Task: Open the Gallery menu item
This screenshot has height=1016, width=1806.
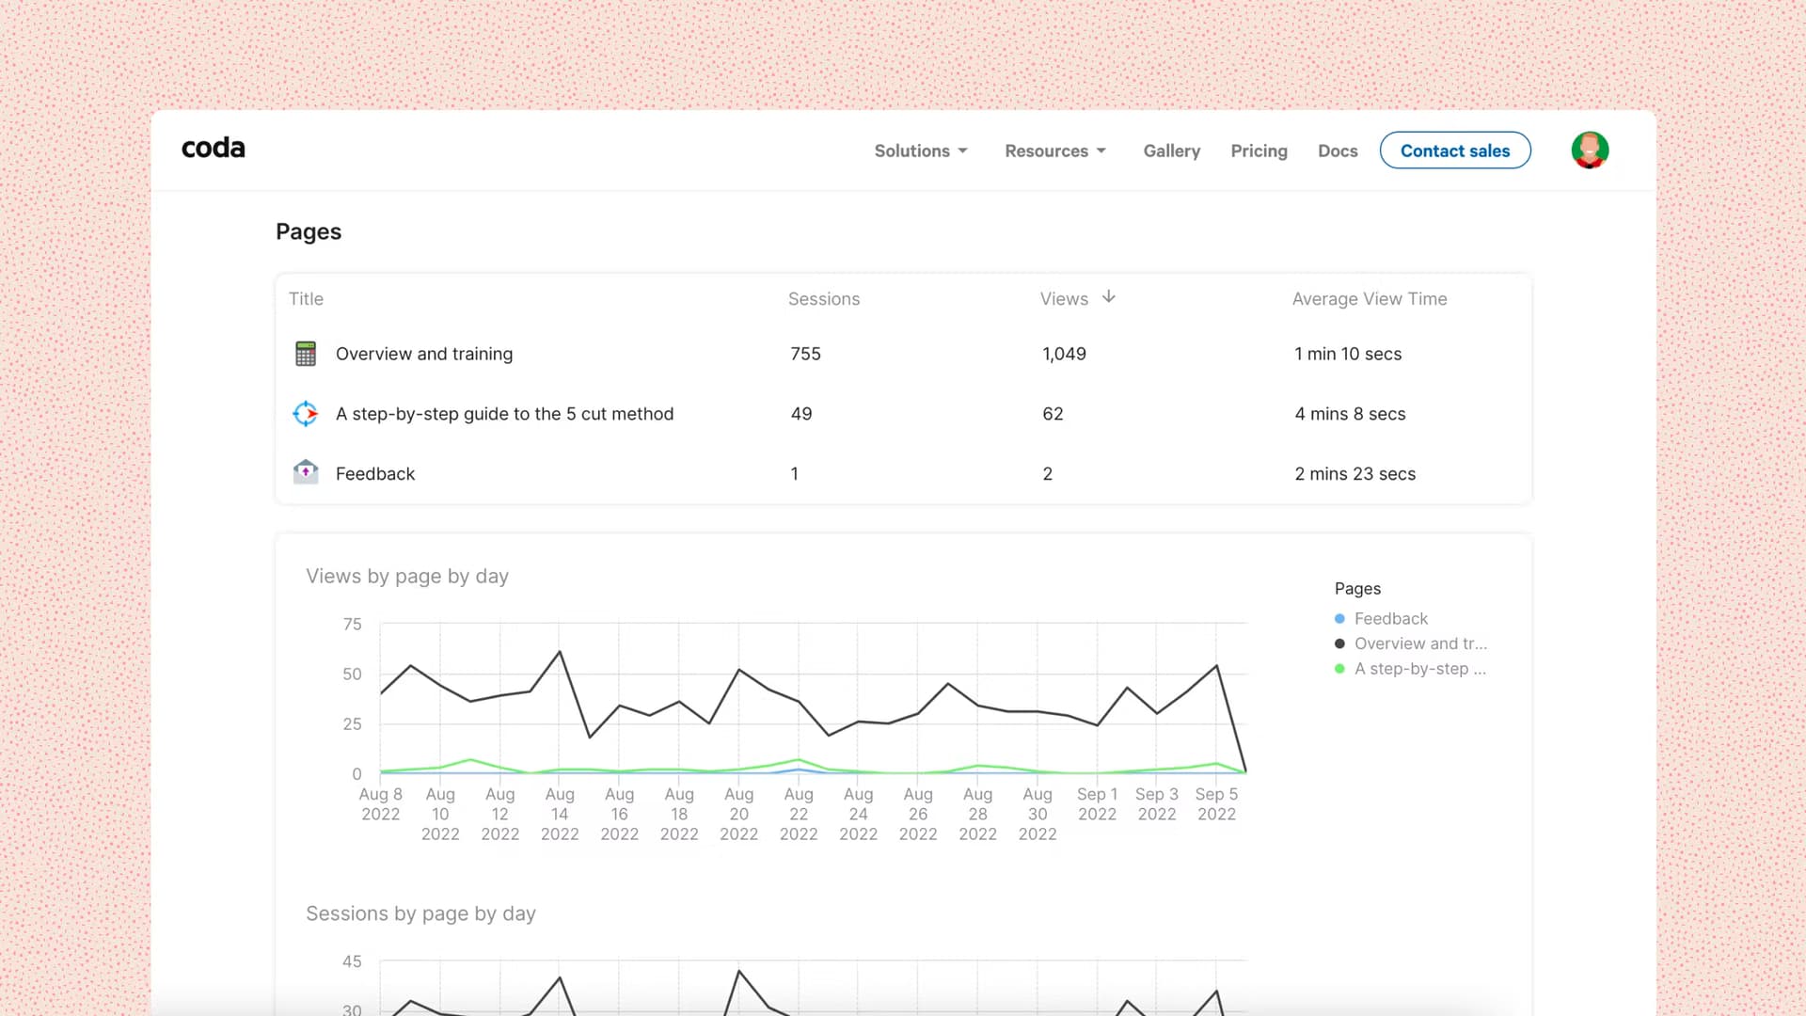Action: tap(1172, 151)
